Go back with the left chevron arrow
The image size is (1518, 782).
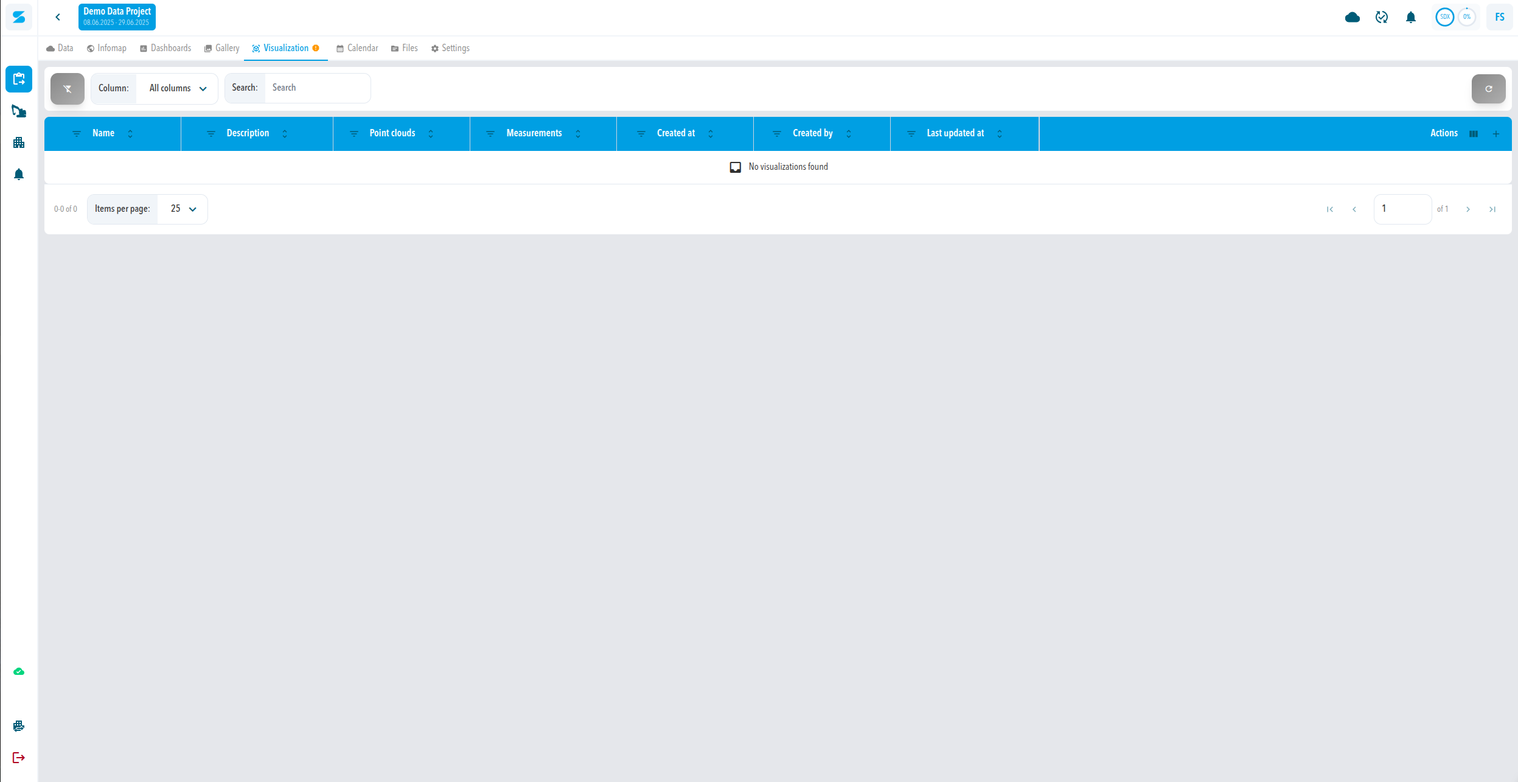pos(58,17)
